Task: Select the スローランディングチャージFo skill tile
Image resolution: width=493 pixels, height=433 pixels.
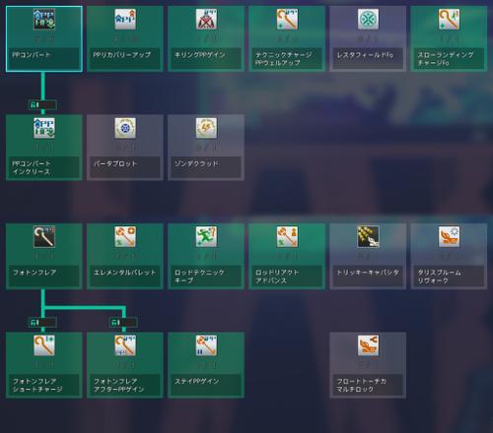Action: coord(449,38)
